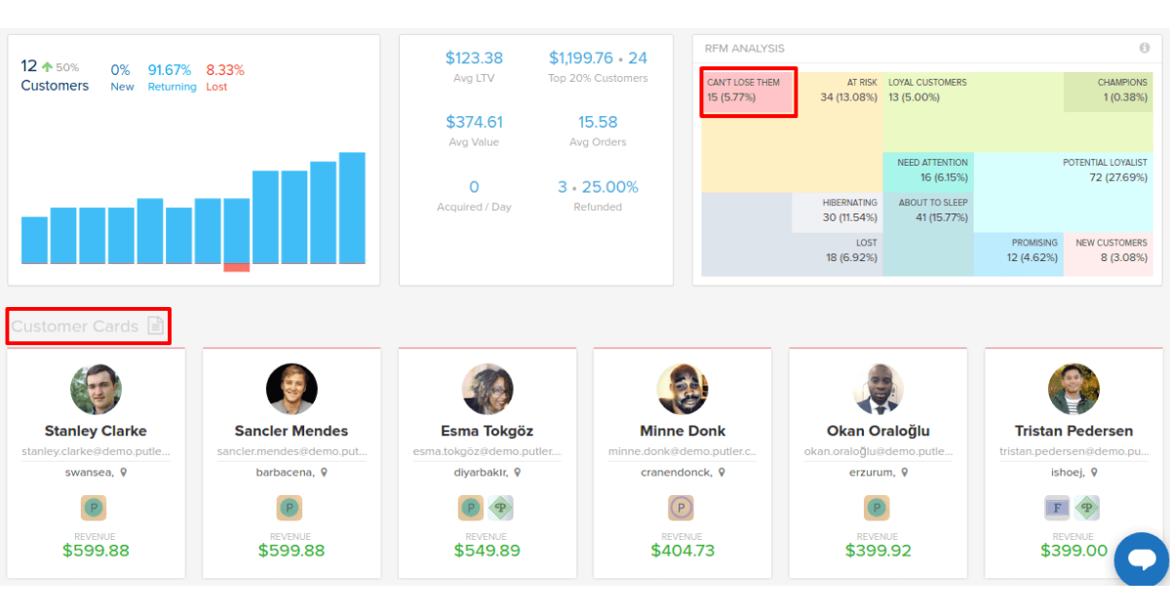Click the tallest bar in customers chart
The width and height of the screenshot is (1170, 614).
352,207
